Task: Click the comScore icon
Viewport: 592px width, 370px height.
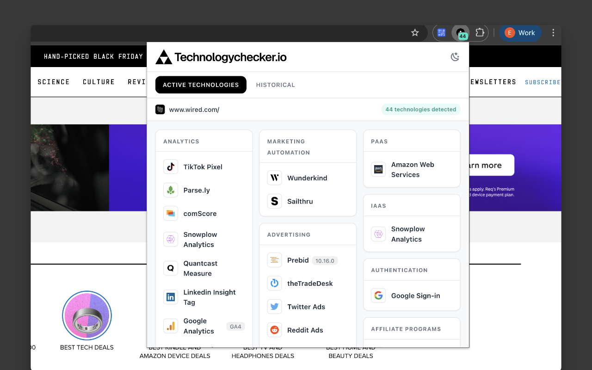Action: (171, 214)
